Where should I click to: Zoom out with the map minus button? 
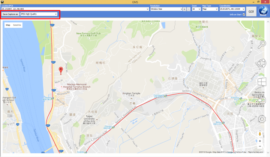(x=260, y=147)
